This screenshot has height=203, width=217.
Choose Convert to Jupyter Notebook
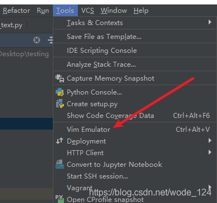[135, 165]
